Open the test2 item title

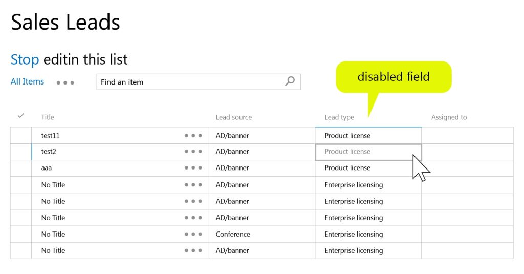tap(49, 151)
